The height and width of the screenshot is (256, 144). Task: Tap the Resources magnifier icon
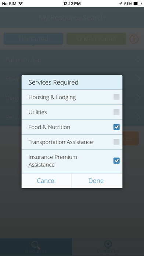(x=36, y=245)
